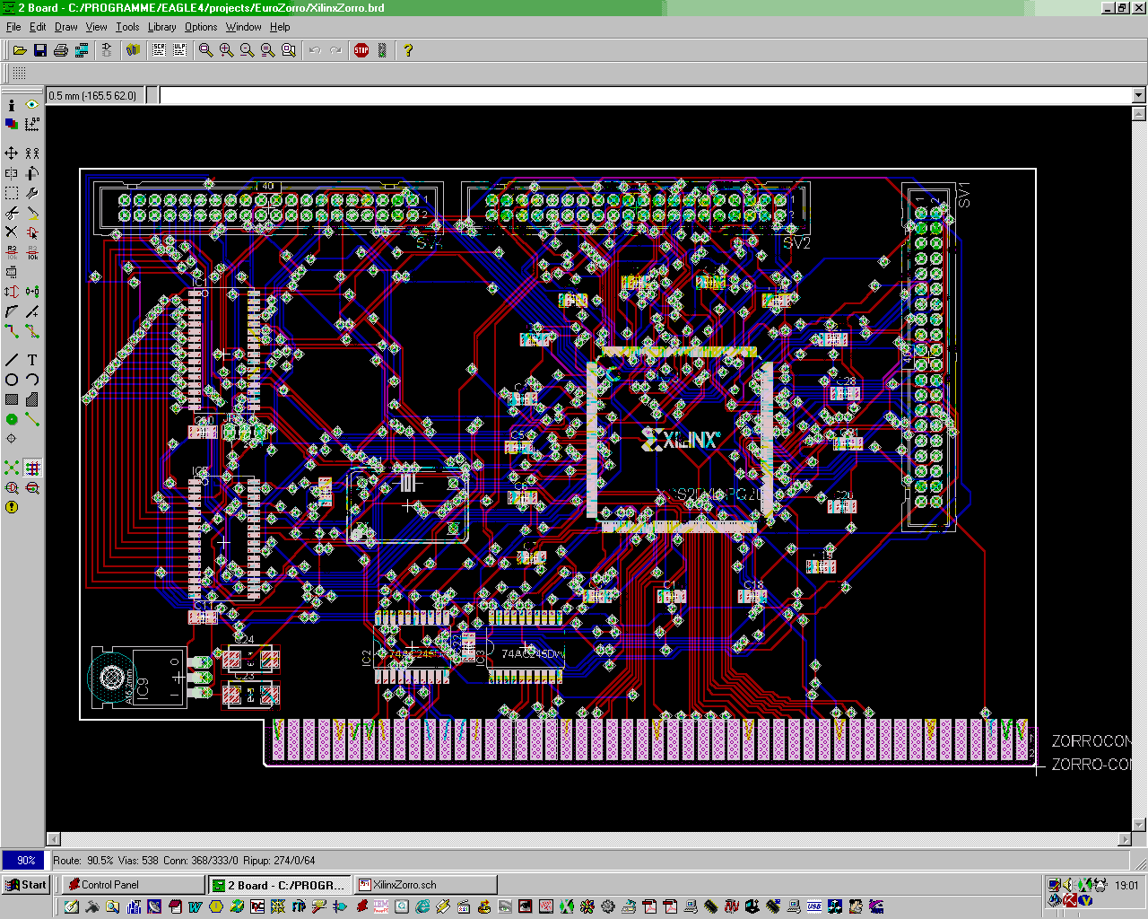Select the Change wrench tool
The height and width of the screenshot is (919, 1148).
point(32,193)
